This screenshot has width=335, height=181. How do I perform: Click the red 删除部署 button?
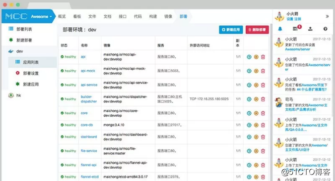tap(257, 30)
